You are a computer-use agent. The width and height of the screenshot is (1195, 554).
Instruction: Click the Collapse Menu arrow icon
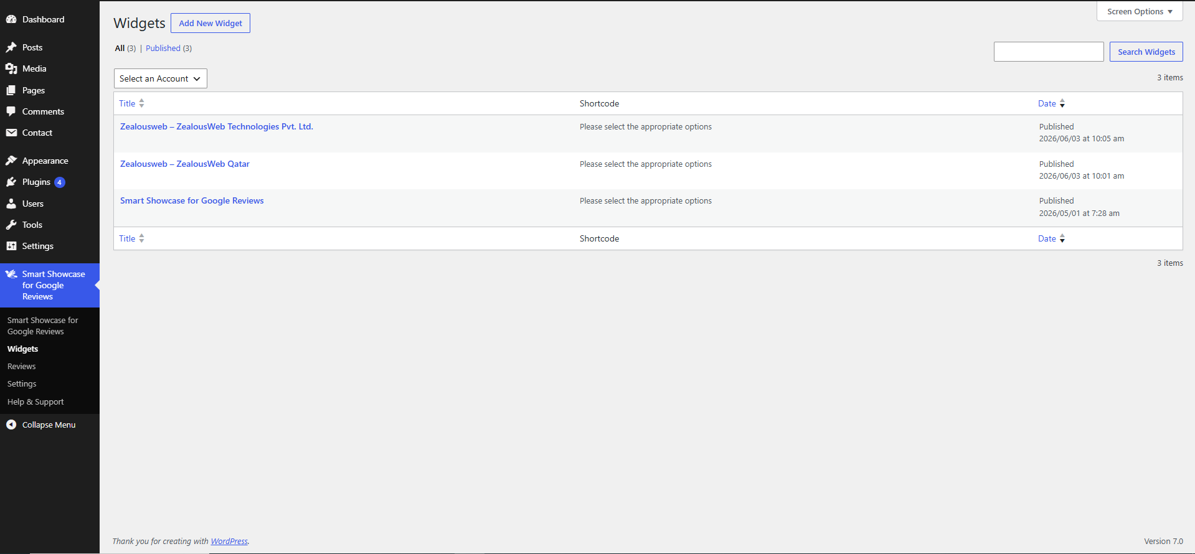(11, 425)
